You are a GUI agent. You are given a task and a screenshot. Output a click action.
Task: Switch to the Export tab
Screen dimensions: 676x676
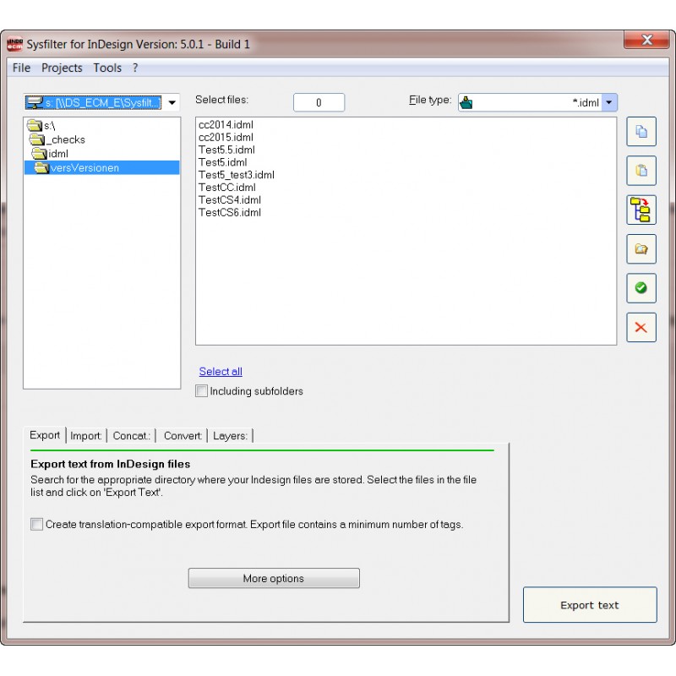point(45,435)
